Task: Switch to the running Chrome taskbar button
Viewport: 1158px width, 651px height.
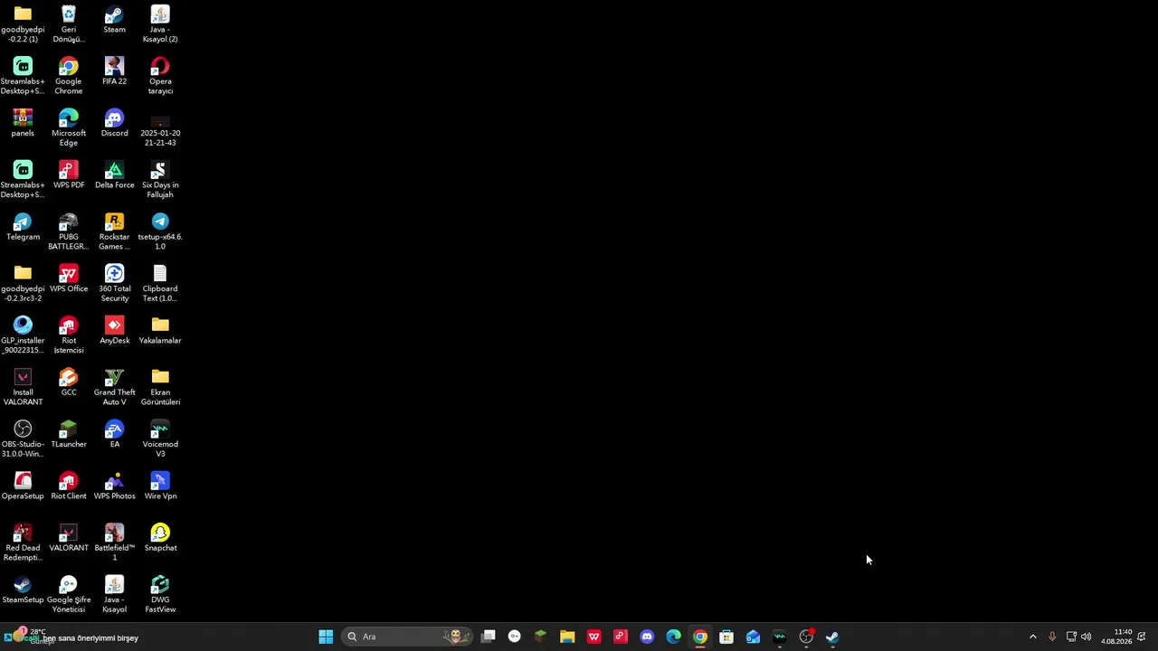Action: coord(700,637)
